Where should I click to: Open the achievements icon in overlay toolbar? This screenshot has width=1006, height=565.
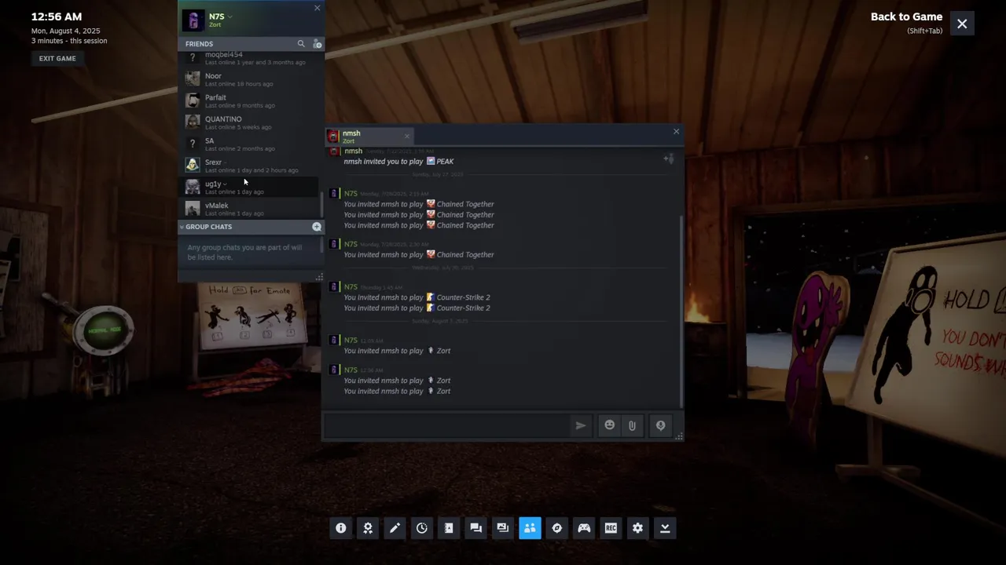point(368,528)
